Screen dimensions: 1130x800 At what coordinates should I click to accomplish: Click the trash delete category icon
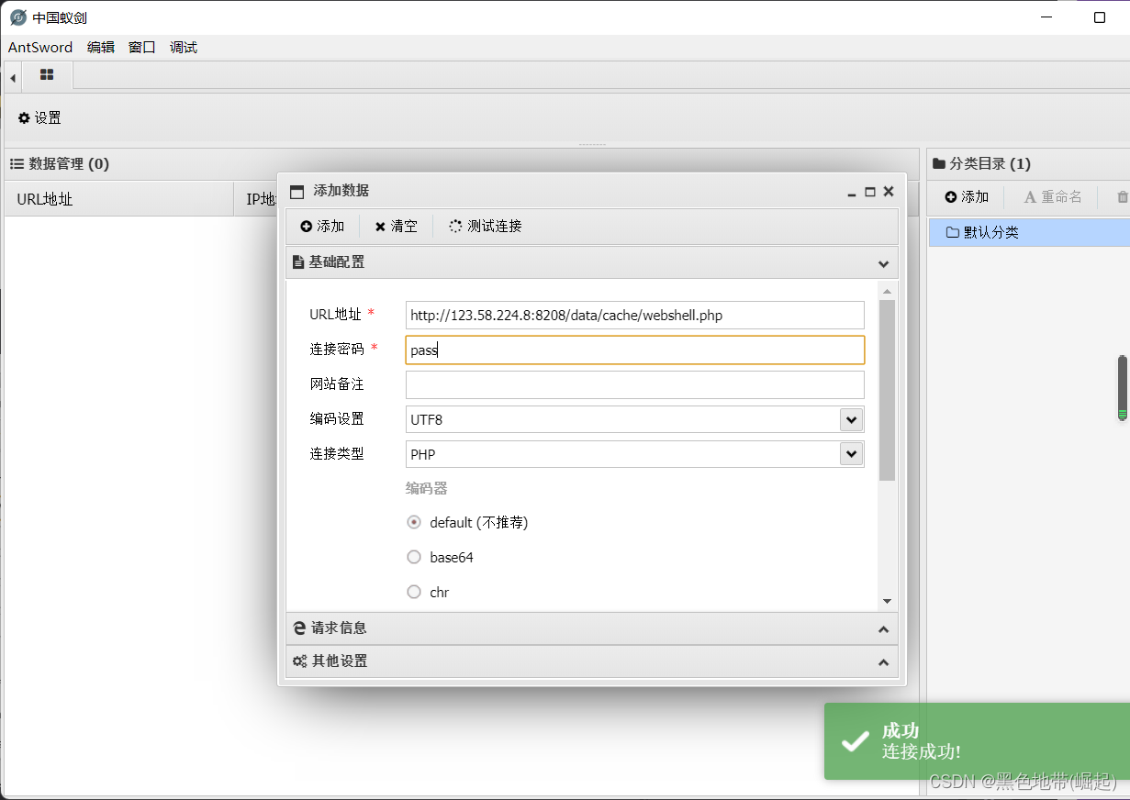pyautogui.click(x=1122, y=197)
